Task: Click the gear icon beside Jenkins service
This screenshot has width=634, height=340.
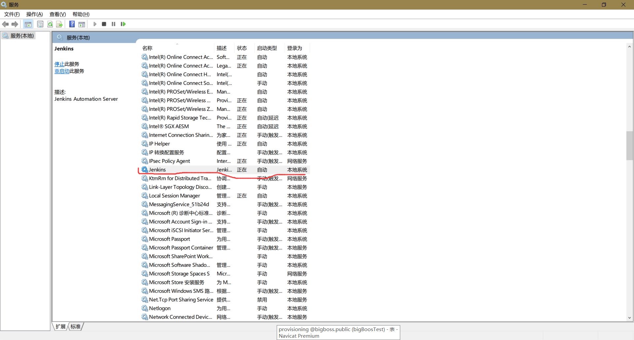Action: (x=145, y=170)
